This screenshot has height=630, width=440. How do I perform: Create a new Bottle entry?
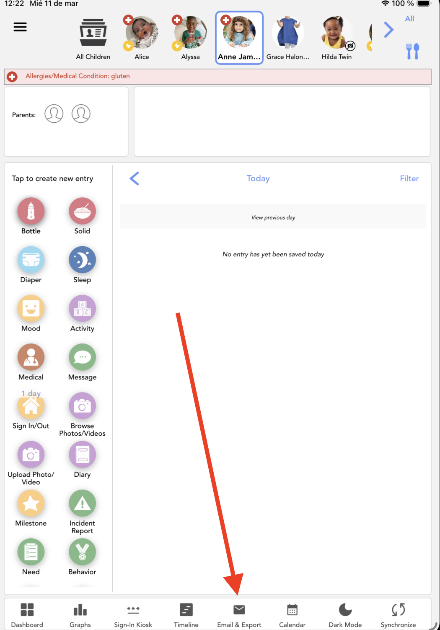(31, 211)
